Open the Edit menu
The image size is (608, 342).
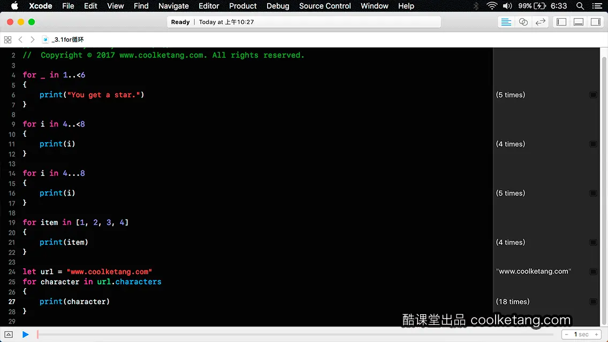[90, 6]
